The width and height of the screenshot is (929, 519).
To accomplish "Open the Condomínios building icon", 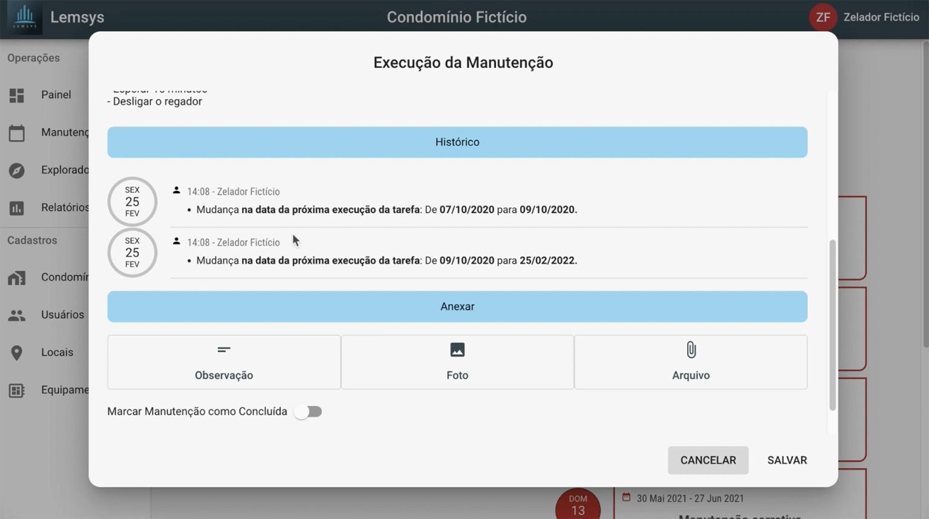I will click(17, 278).
